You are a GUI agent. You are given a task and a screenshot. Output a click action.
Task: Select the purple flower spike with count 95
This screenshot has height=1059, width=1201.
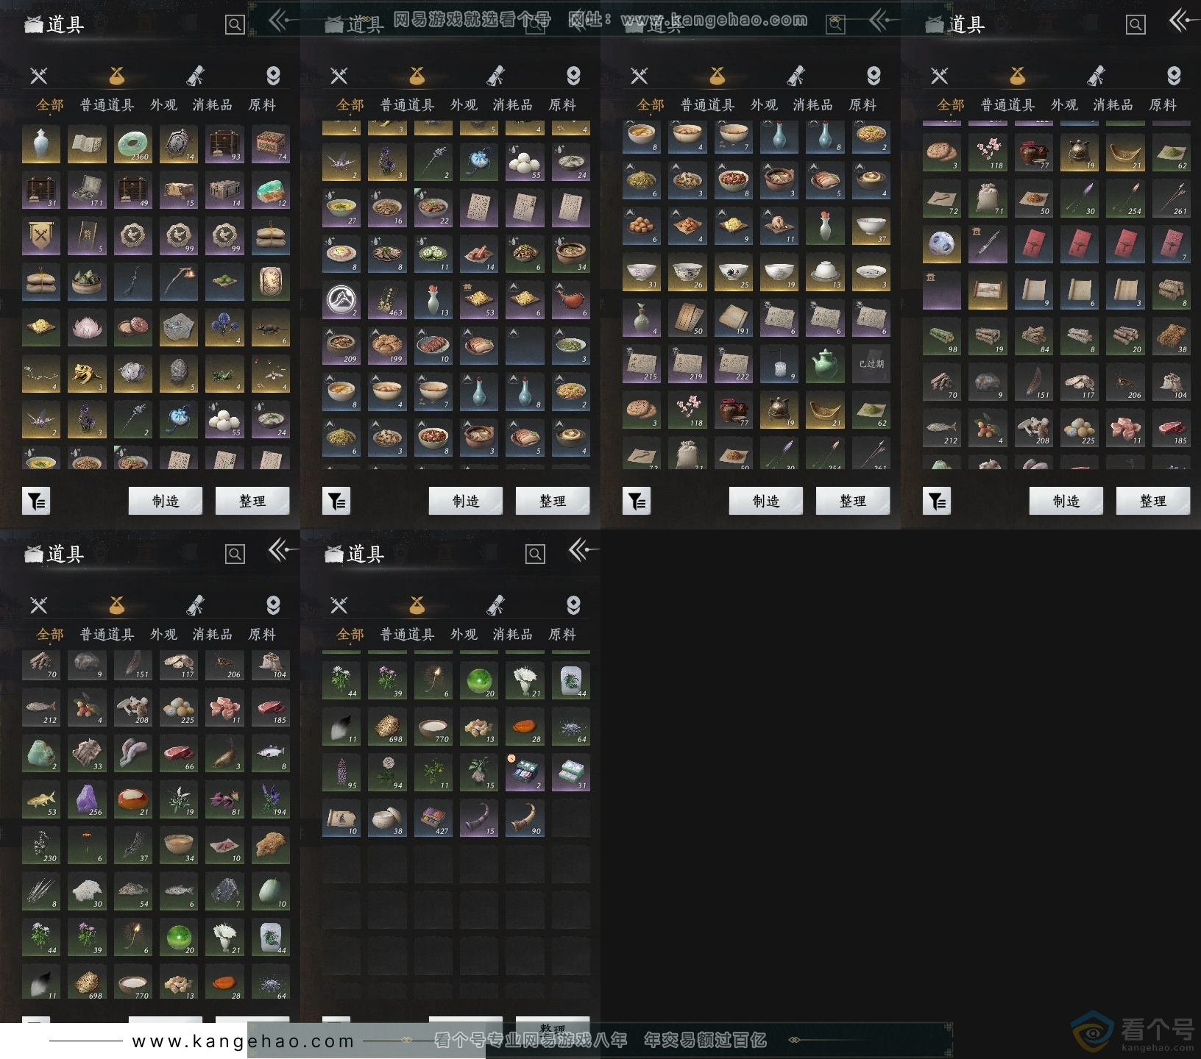tap(341, 772)
